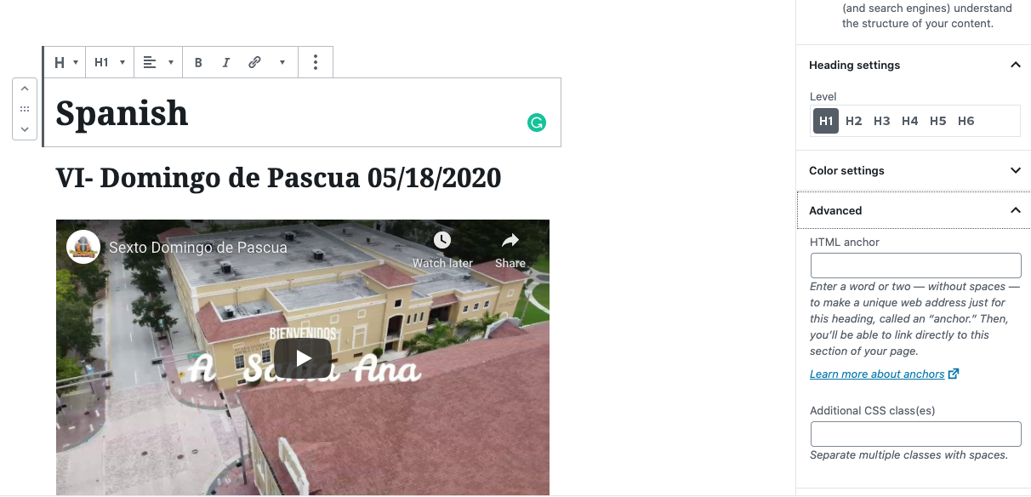The height and width of the screenshot is (497, 1031).
Task: Insert a link with the chain icon
Action: (x=254, y=62)
